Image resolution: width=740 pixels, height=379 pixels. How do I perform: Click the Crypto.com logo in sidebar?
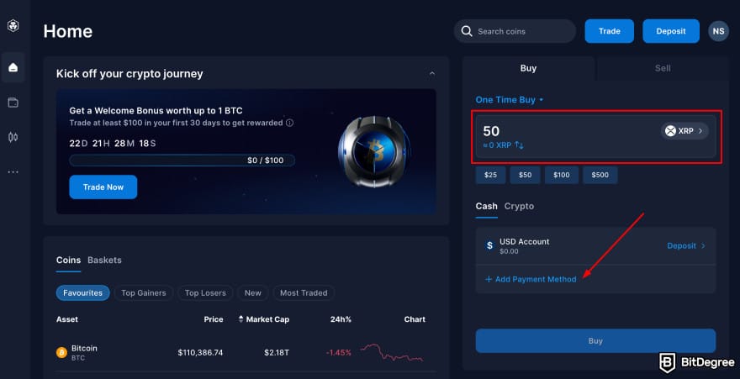13,26
